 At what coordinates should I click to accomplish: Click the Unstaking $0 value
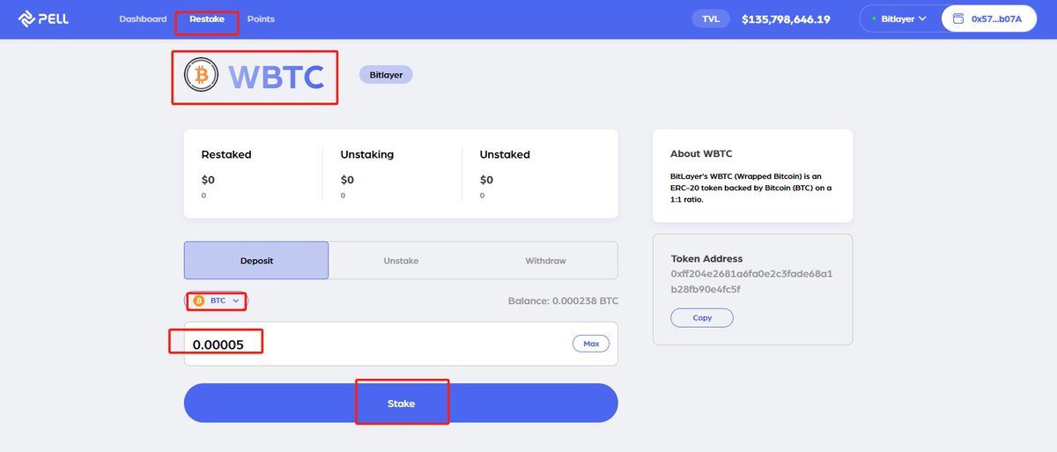(x=347, y=180)
